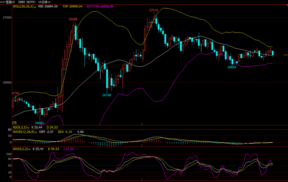Image resolution: width=288 pixels, height=182 pixels.
Task: Click the 26854 low price label
Action: pyautogui.click(x=232, y=67)
